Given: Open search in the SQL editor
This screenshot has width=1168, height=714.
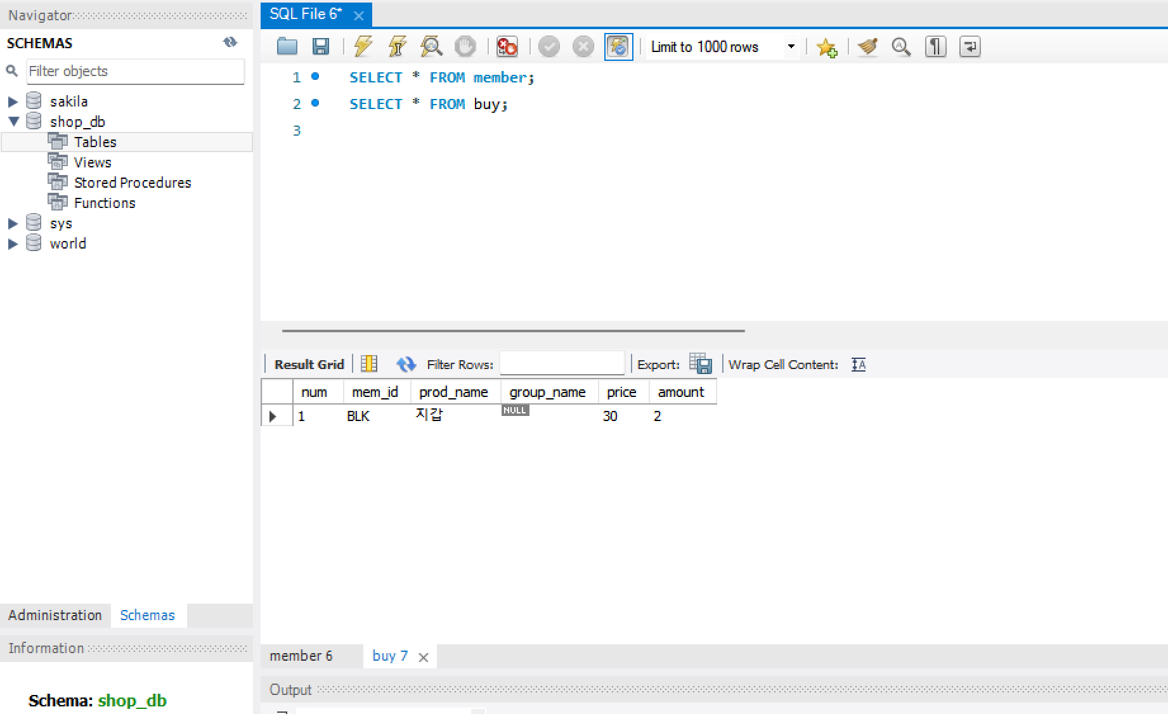Looking at the screenshot, I should click(x=900, y=46).
